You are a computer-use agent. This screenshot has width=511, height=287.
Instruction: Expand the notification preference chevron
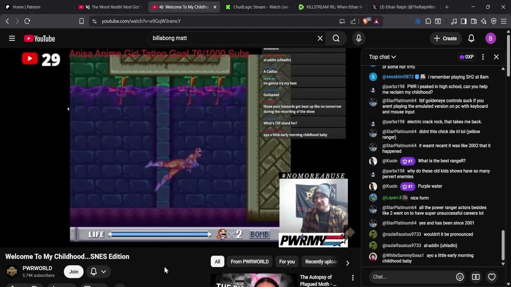tap(103, 271)
